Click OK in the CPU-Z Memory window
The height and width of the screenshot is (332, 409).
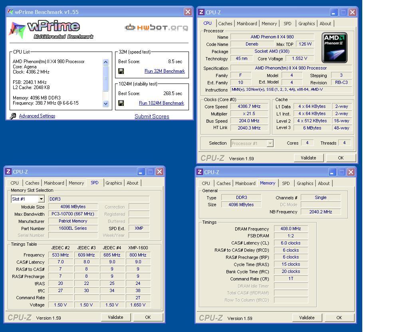(x=339, y=318)
